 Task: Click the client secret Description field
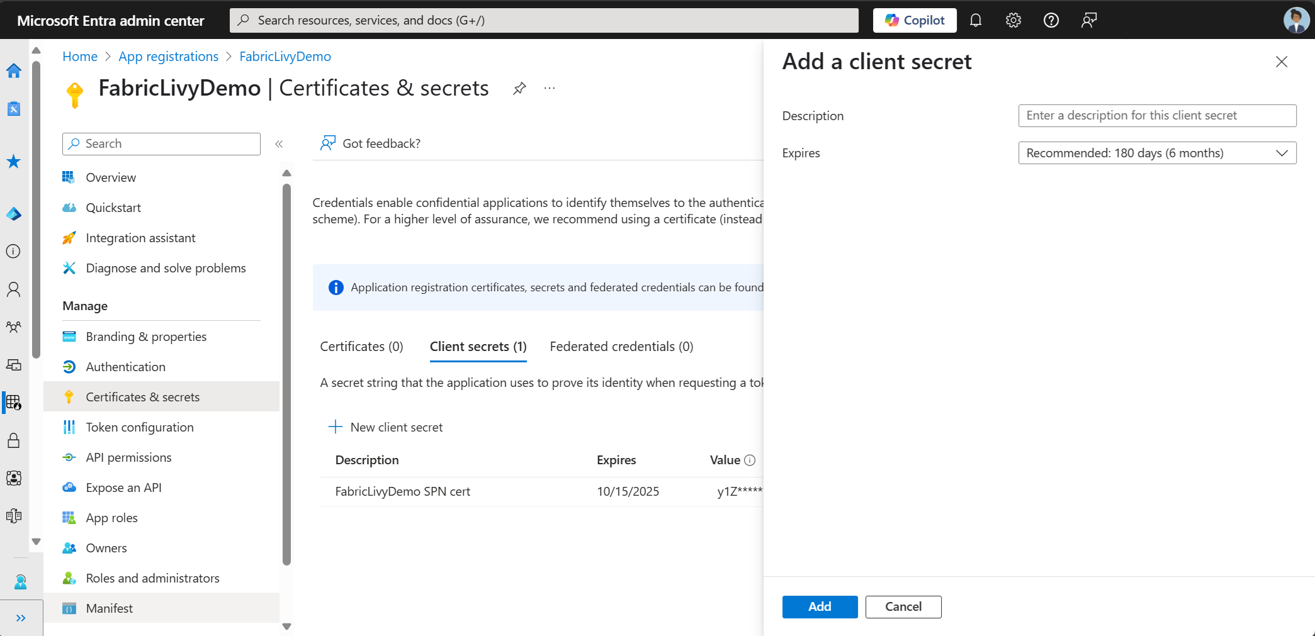pos(1157,116)
